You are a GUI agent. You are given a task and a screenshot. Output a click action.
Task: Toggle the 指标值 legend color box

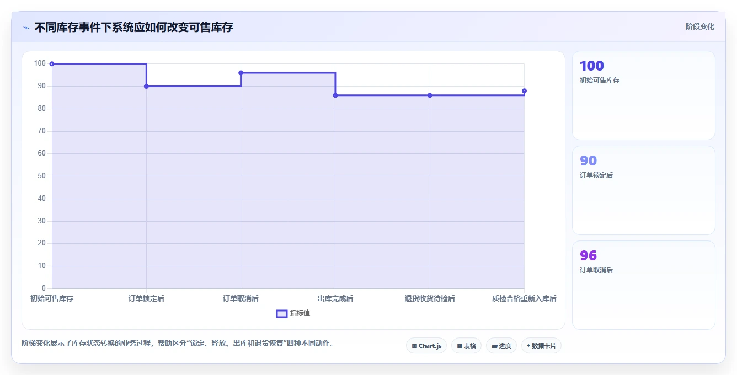pos(281,313)
